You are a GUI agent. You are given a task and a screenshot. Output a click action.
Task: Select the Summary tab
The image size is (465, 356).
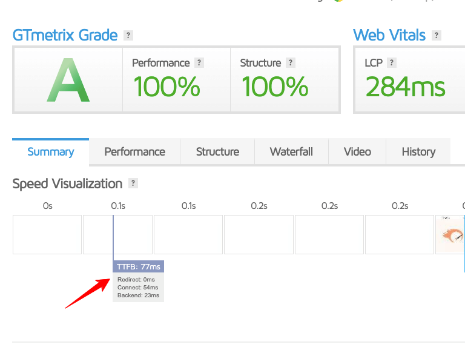[50, 151]
